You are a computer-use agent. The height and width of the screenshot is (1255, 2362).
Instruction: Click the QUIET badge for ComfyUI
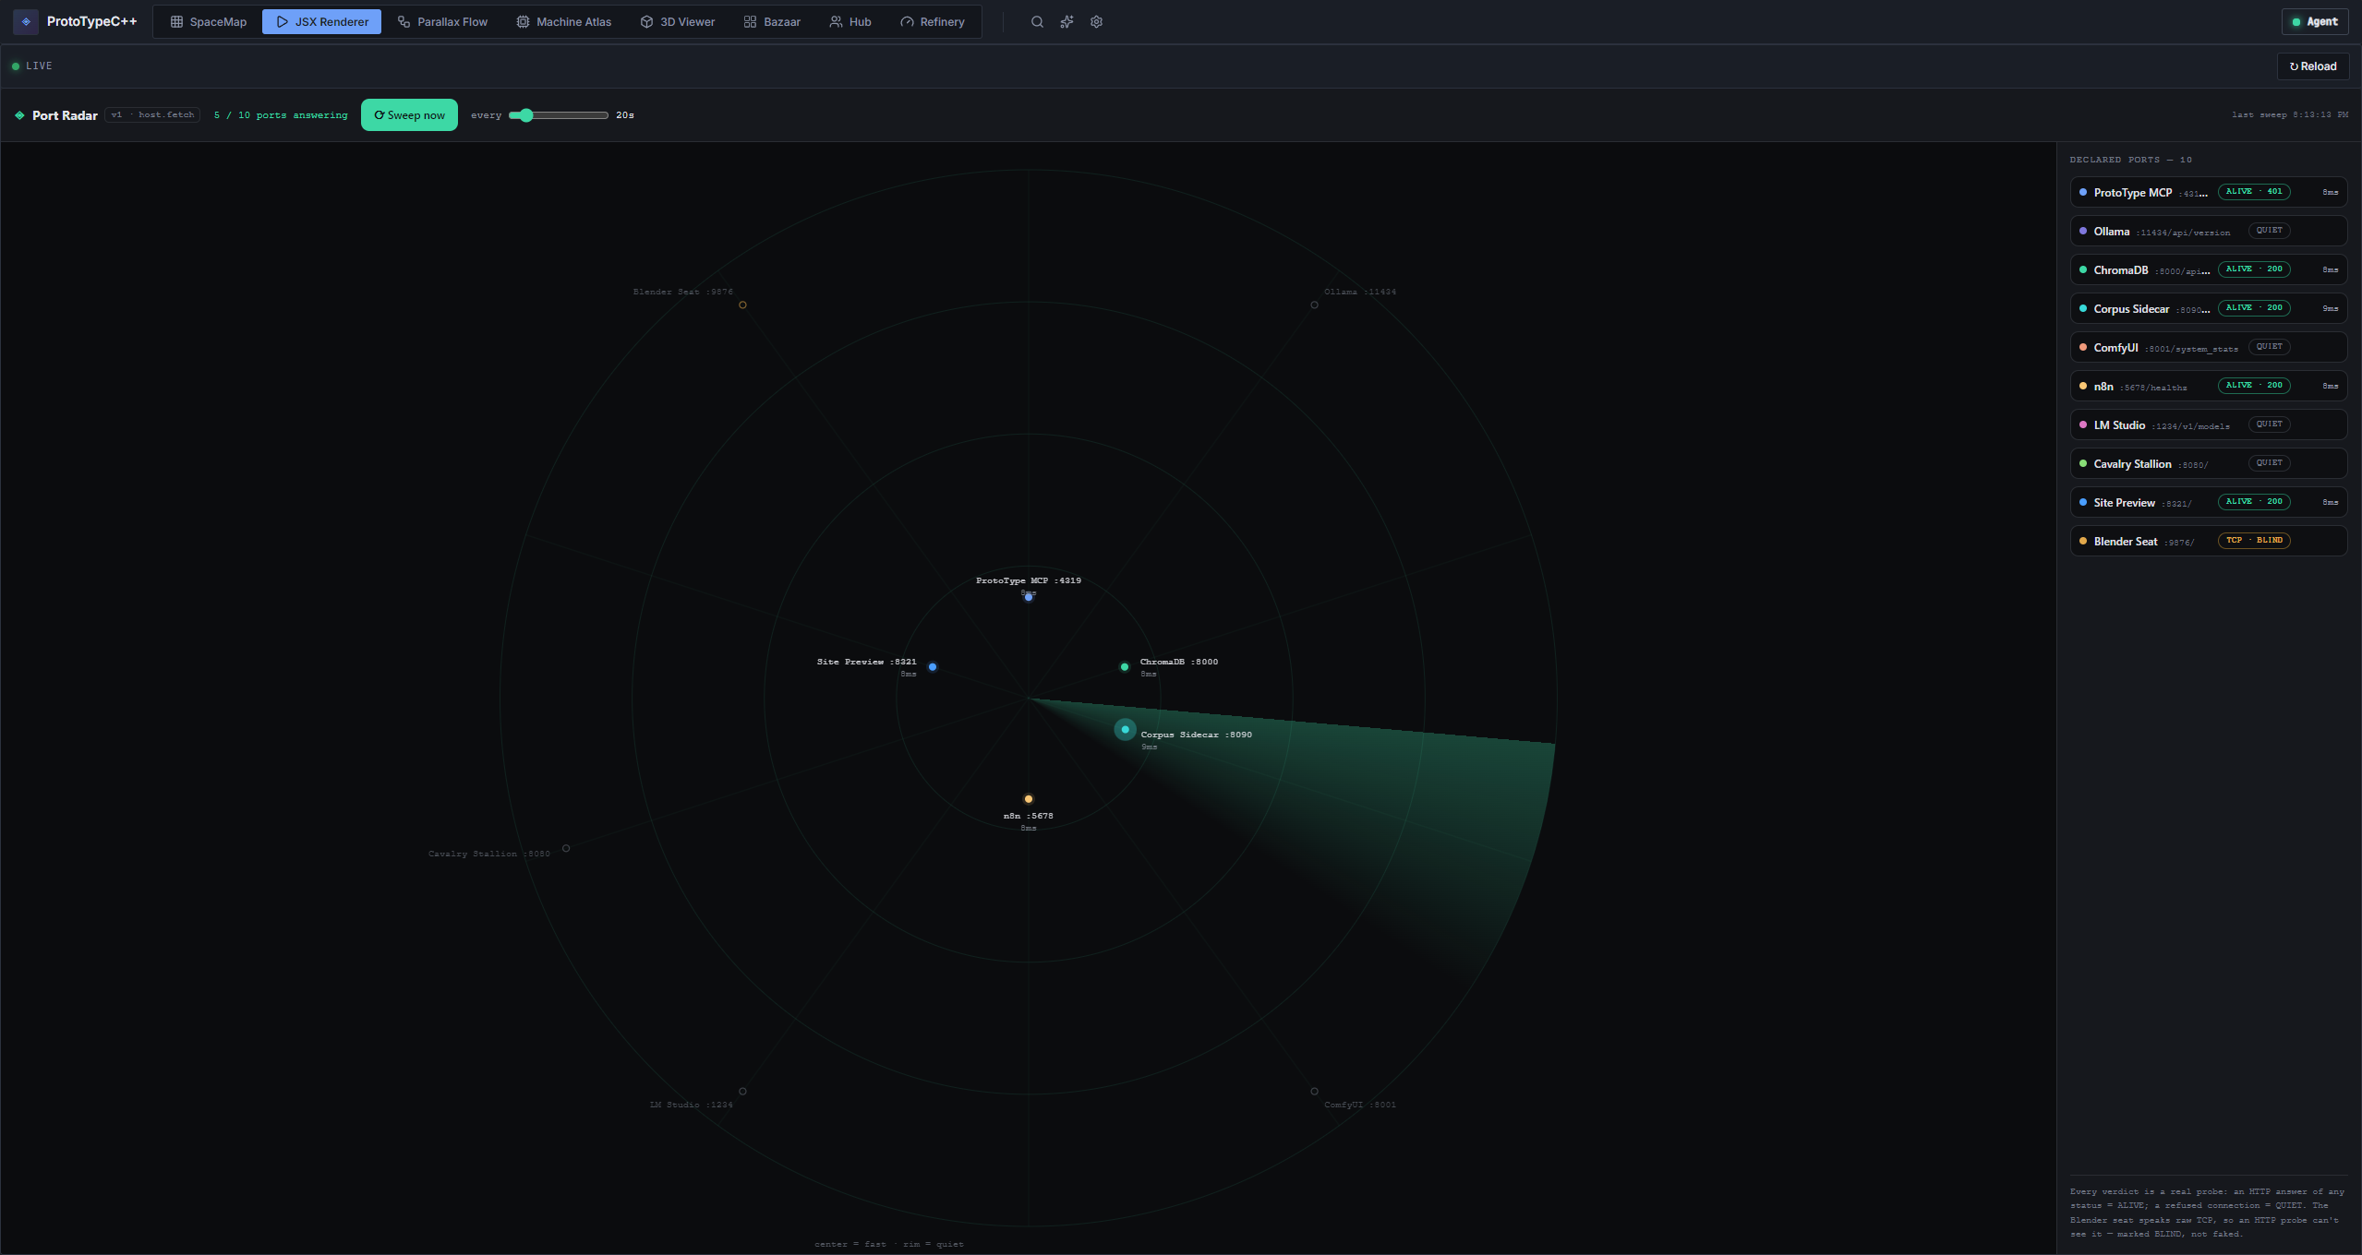point(2269,347)
